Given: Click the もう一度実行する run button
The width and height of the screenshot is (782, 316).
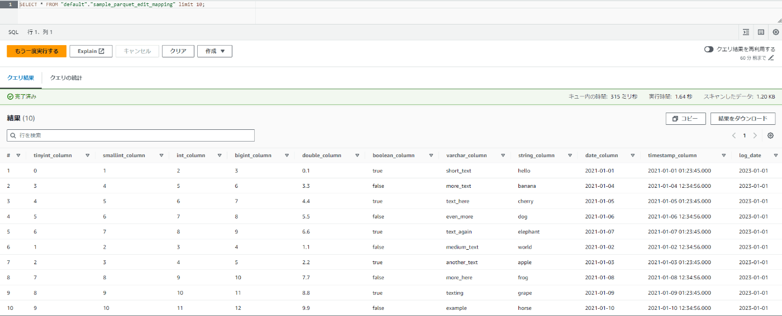Looking at the screenshot, I should (36, 51).
